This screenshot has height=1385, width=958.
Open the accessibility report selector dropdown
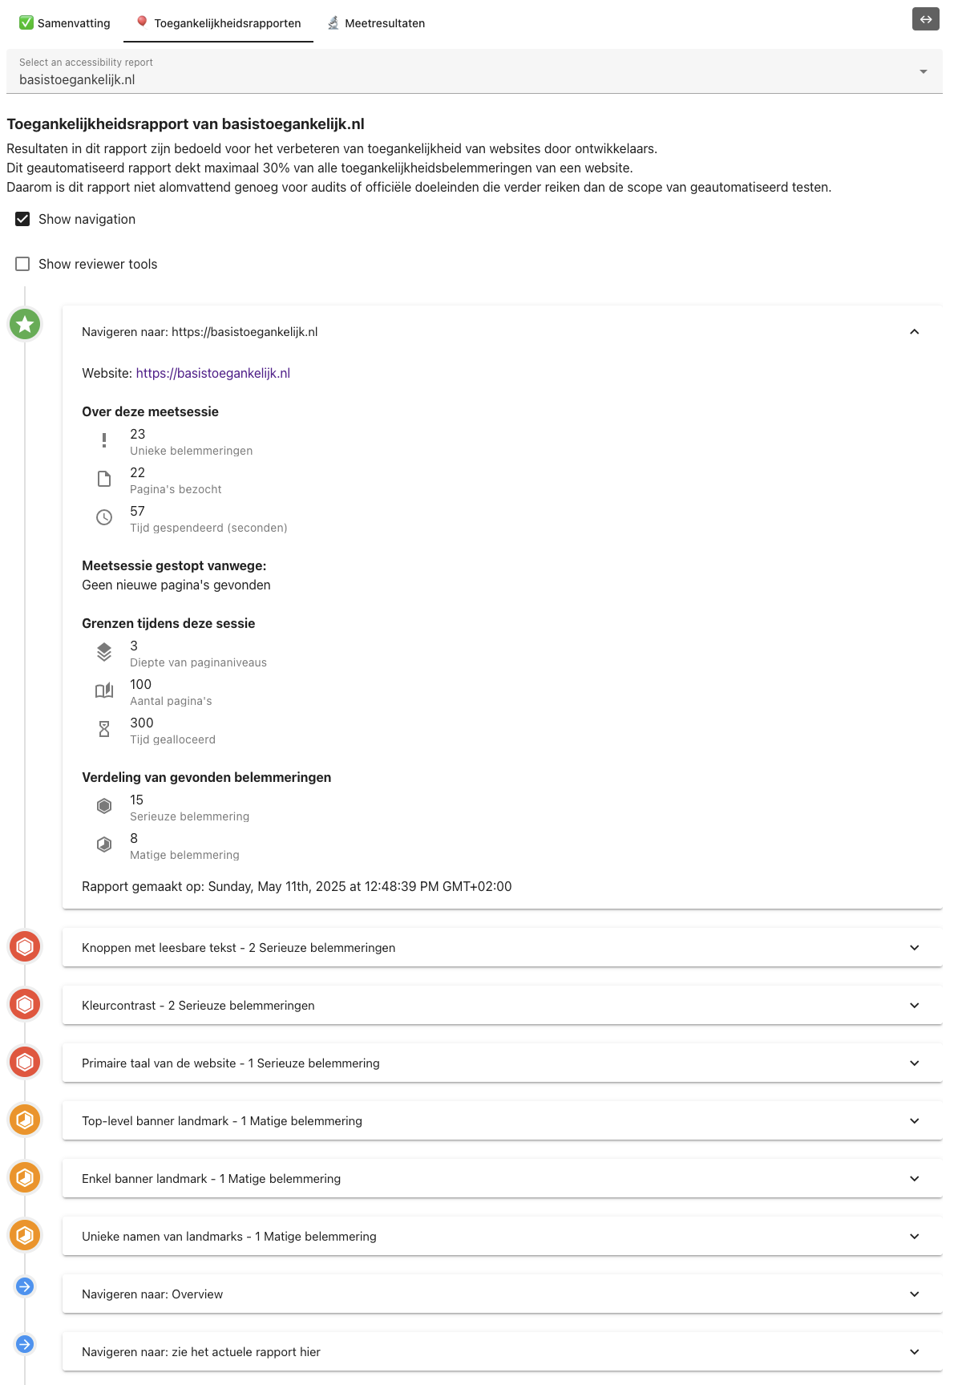tap(475, 71)
